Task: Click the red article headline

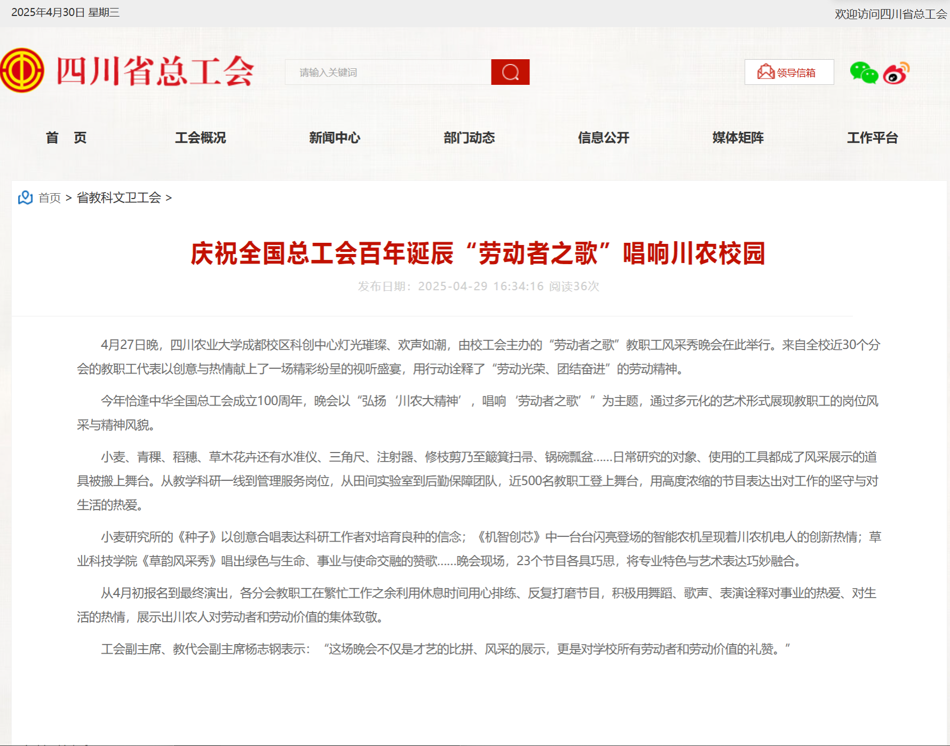Action: (x=478, y=253)
